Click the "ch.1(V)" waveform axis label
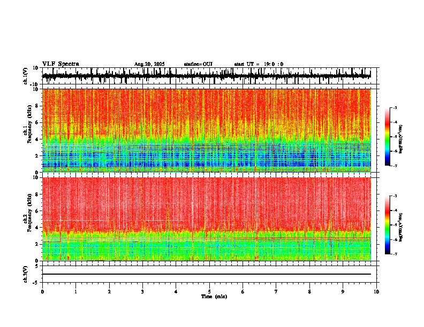The width and height of the screenshot is (424, 327). click(26, 76)
